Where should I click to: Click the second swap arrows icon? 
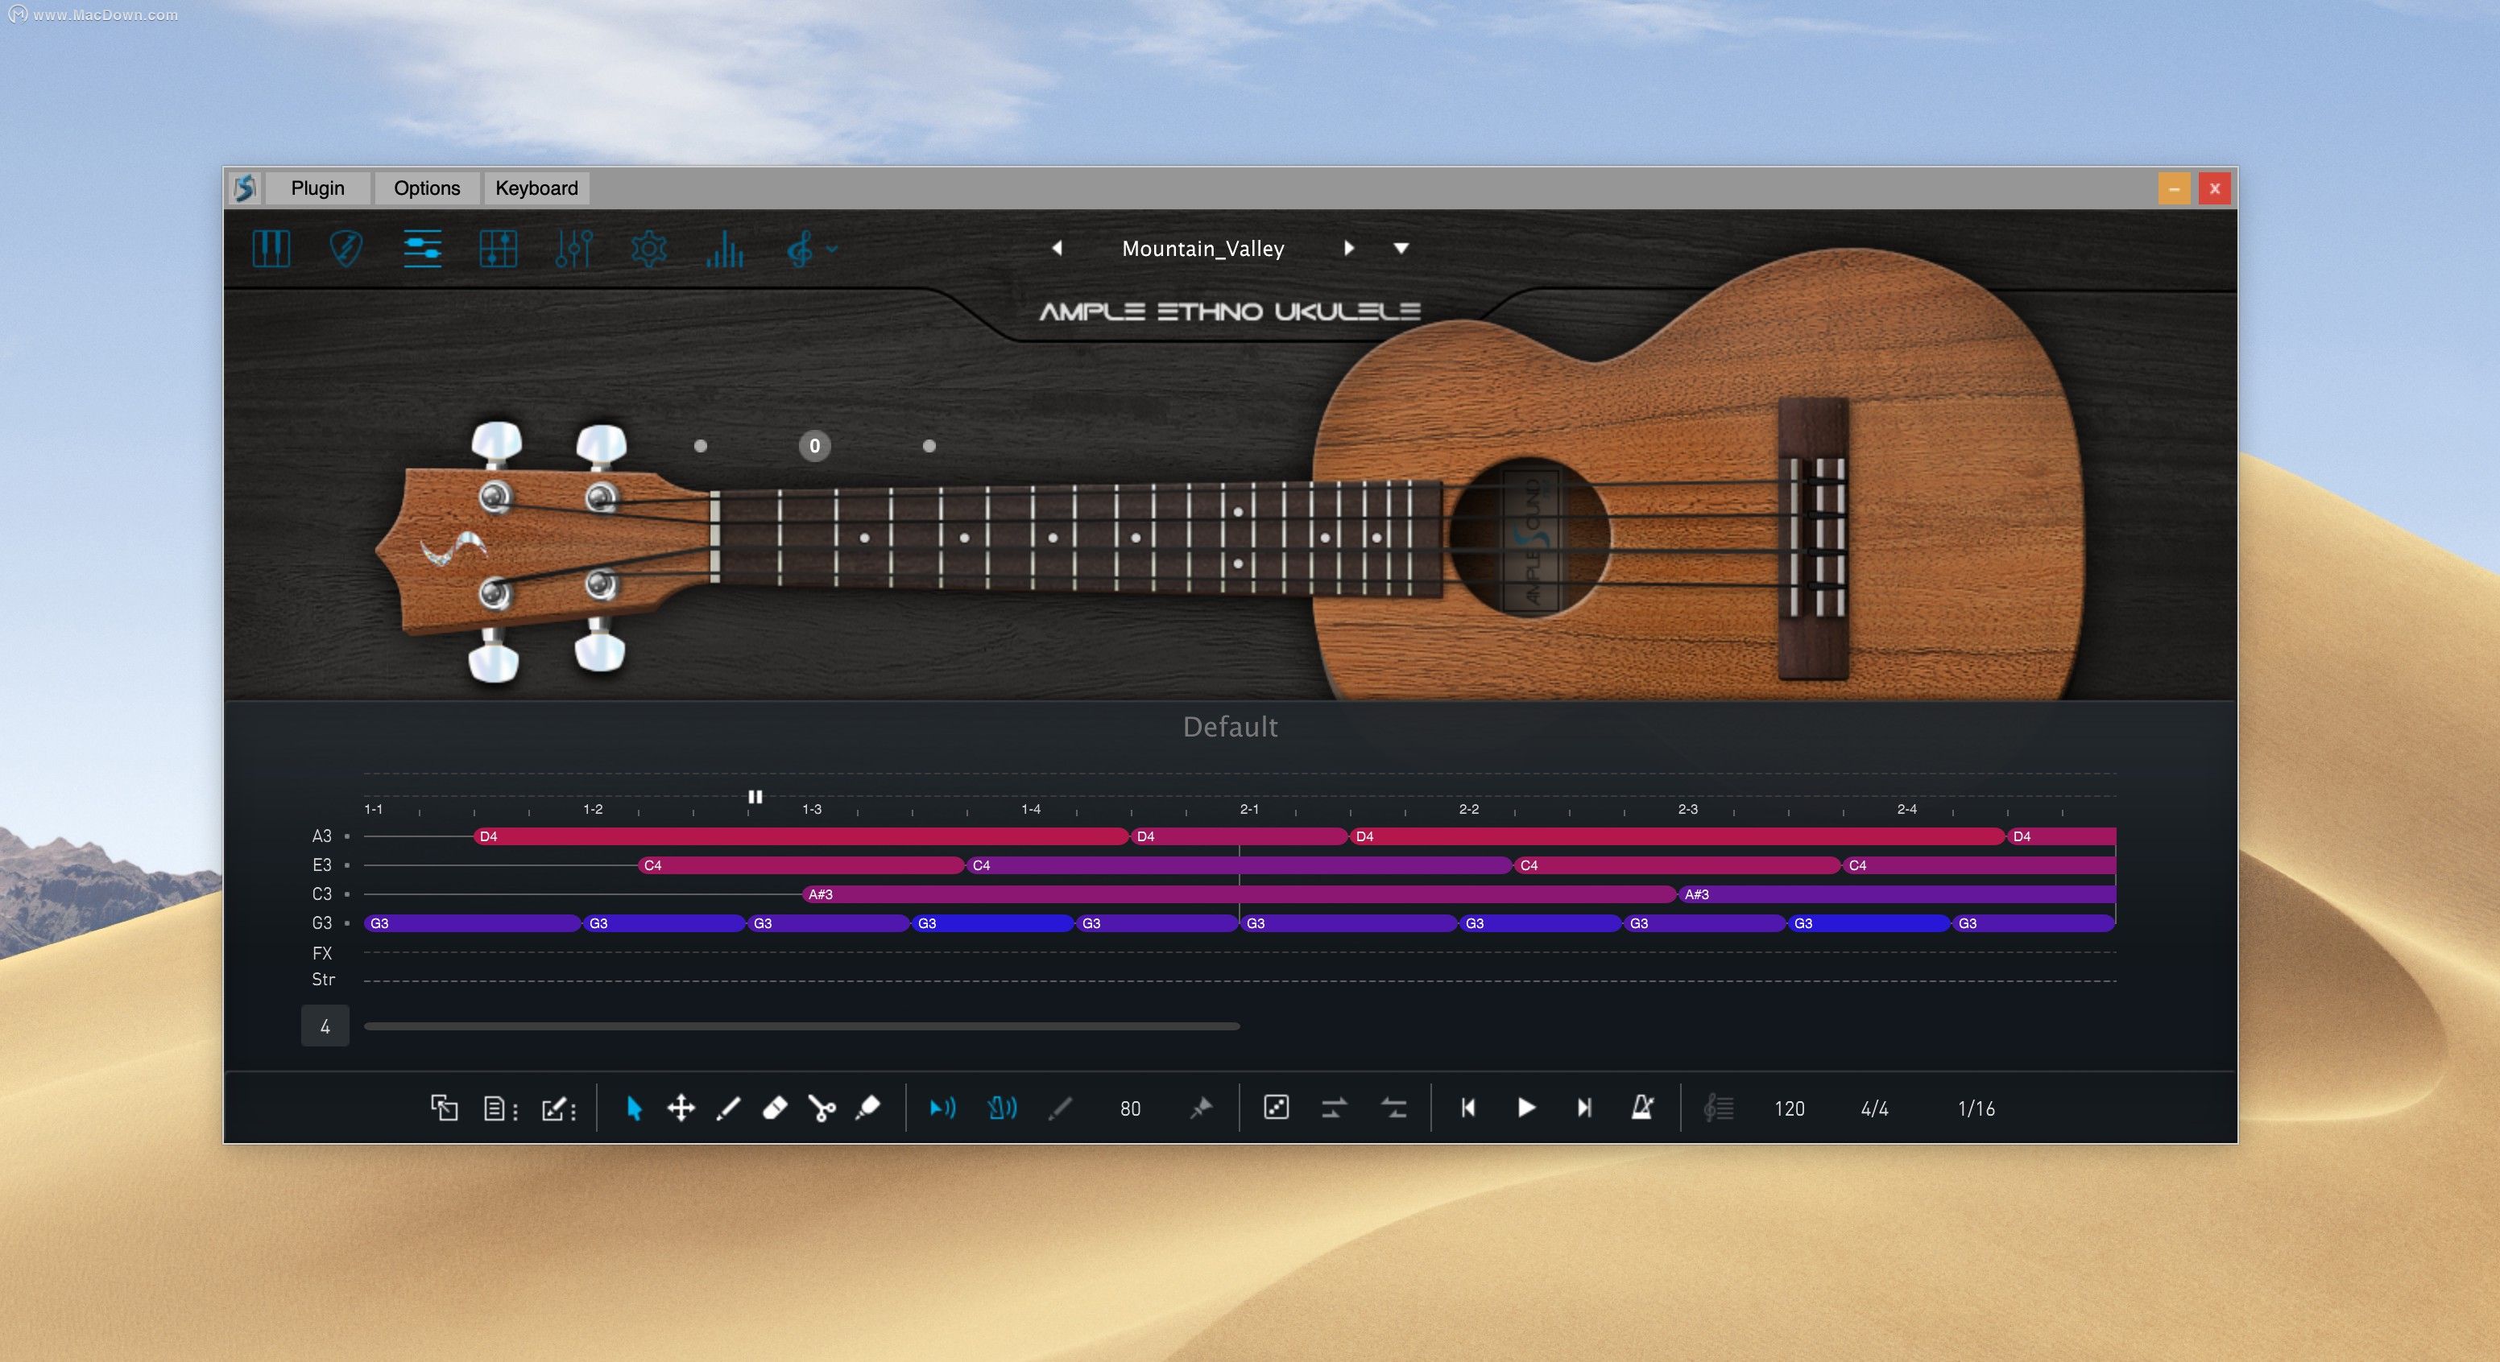(x=1393, y=1108)
